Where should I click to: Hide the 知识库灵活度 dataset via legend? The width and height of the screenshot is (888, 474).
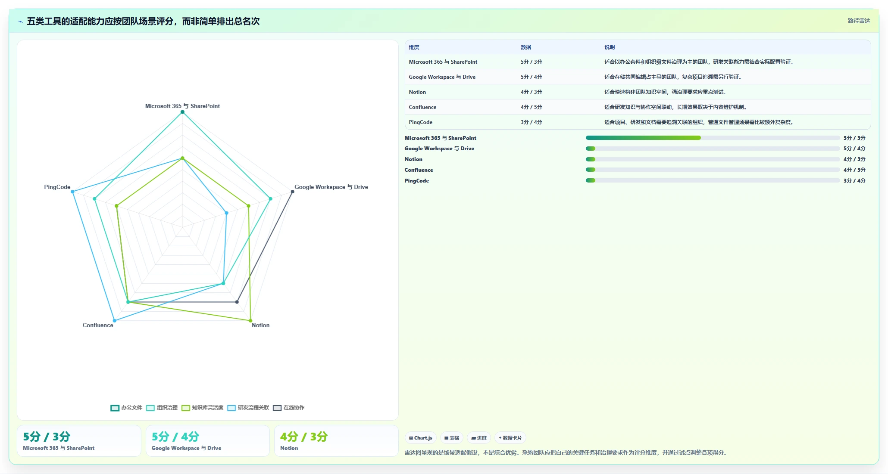click(x=202, y=408)
